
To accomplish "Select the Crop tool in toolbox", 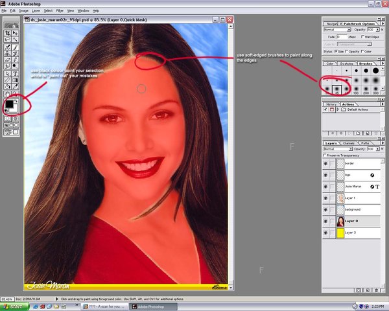I will tap(8, 33).
